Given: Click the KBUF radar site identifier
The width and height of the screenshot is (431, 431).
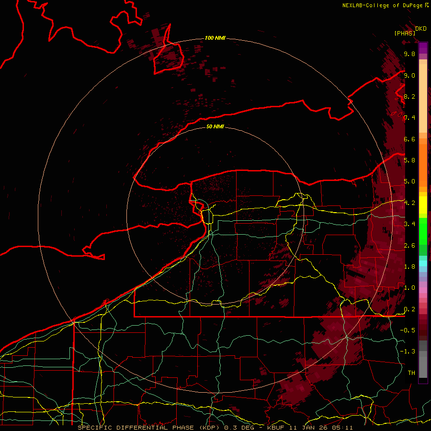Looking at the screenshot, I should point(276,428).
